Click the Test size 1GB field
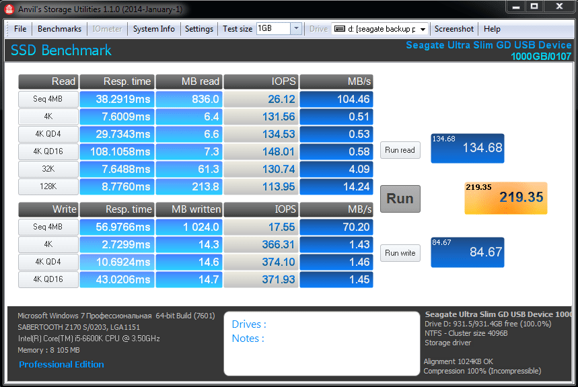 coord(273,28)
